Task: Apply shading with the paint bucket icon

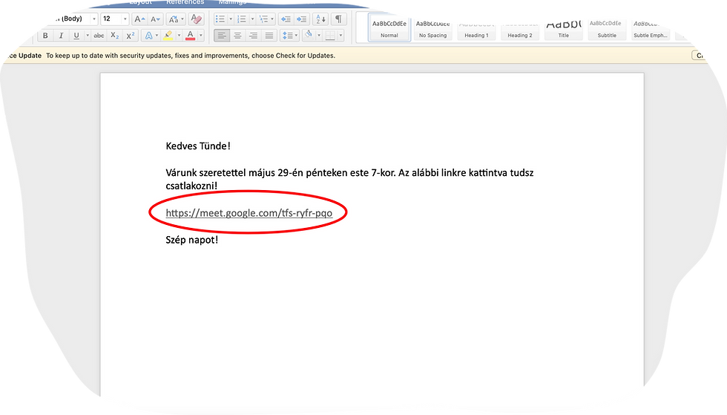Action: pos(309,35)
